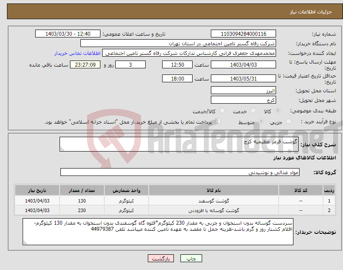Screen dimensions: 343x270
Task: Click the announcement date field 1403/03/30 - 12:40
Action: tap(68, 34)
